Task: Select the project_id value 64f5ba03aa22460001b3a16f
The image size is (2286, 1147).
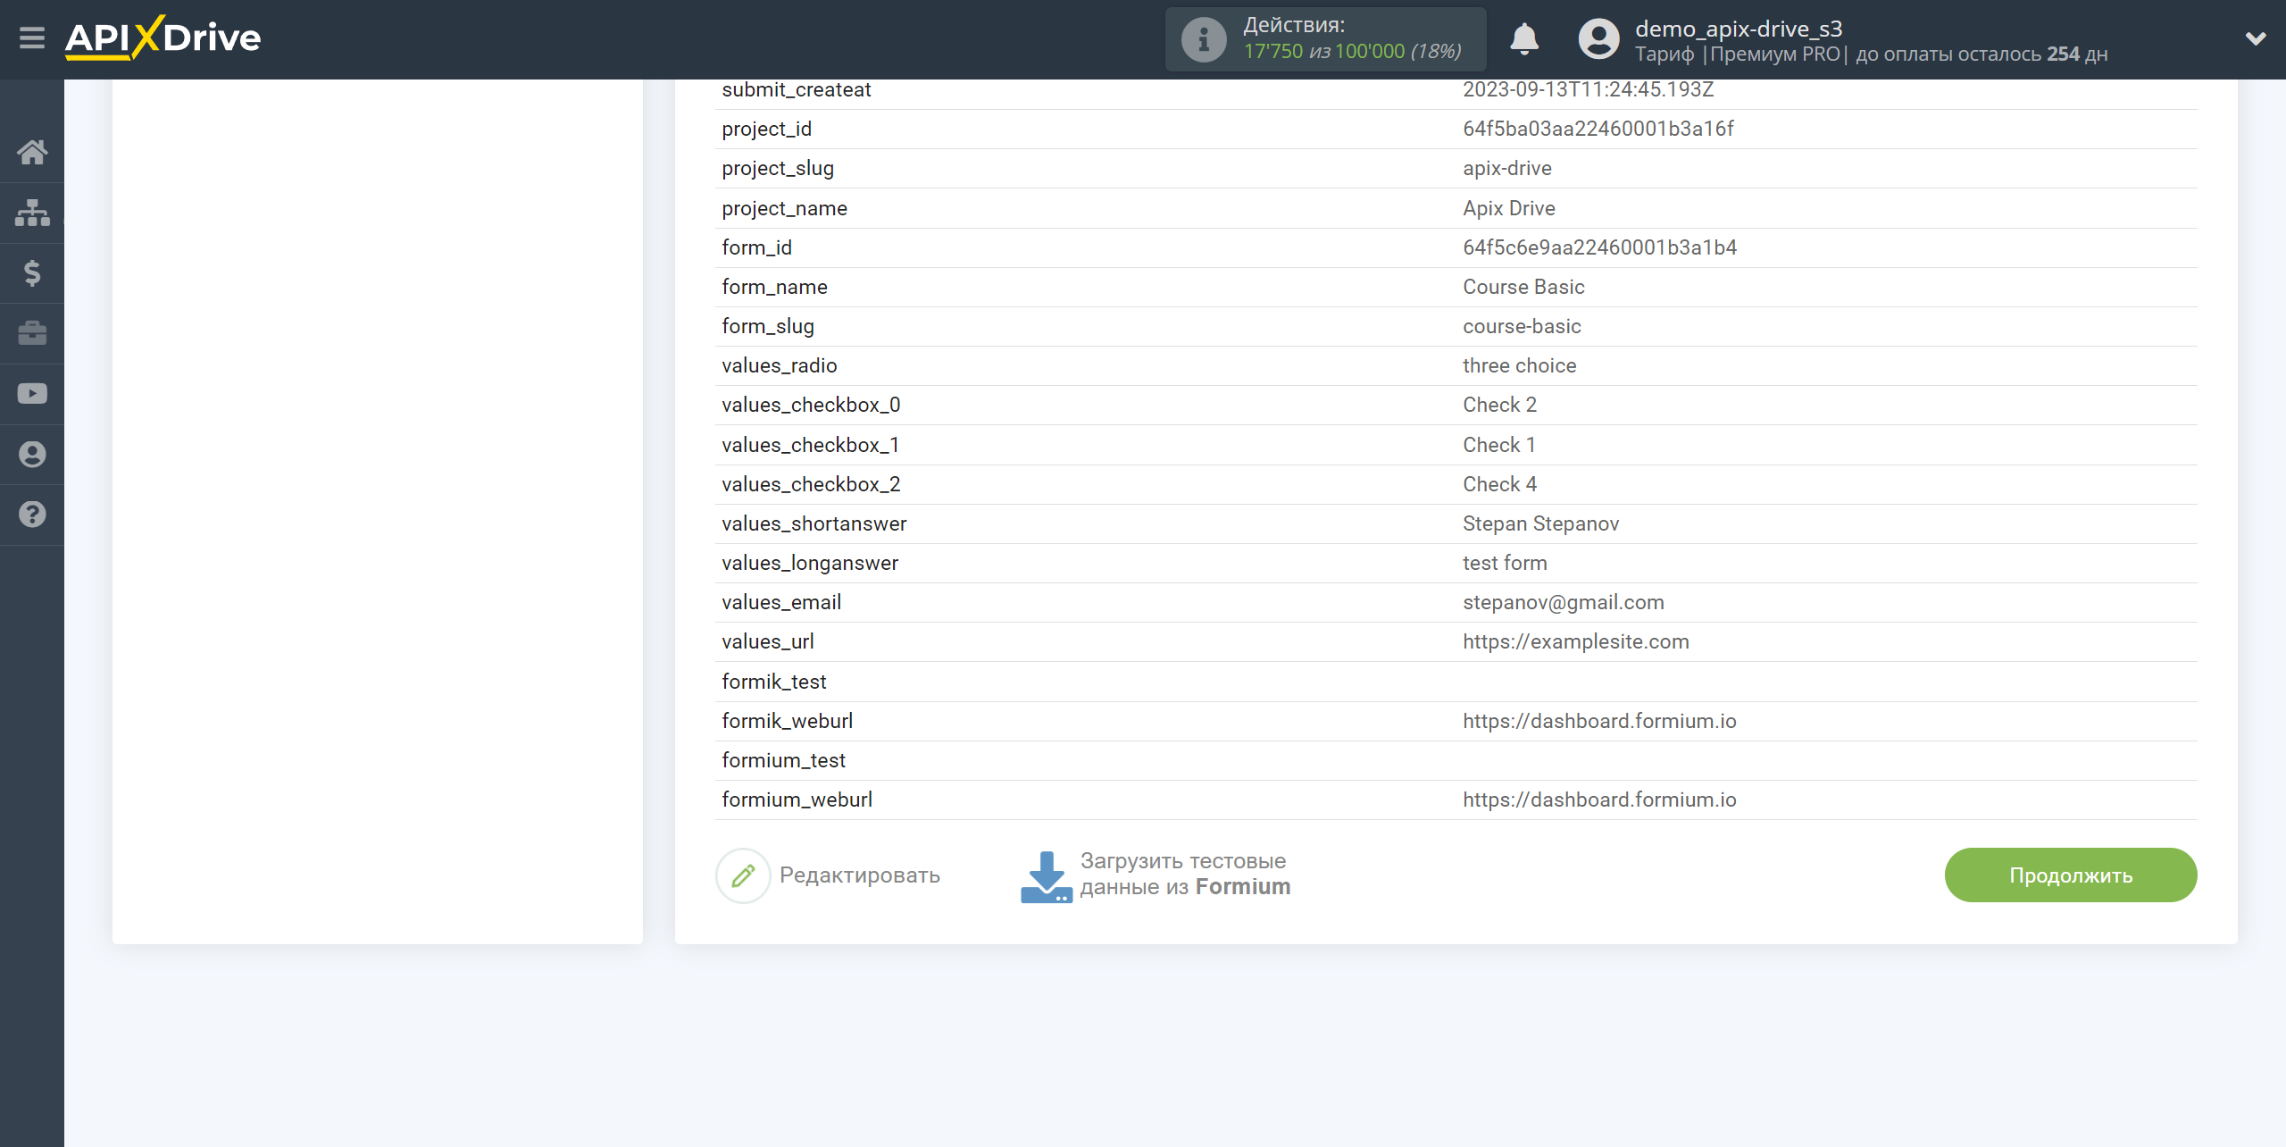Action: pyautogui.click(x=1598, y=130)
